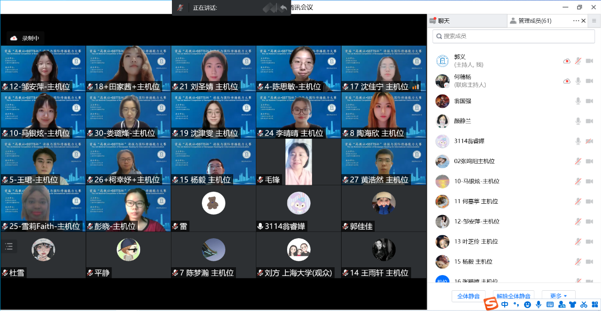Click the muted microphone icon in speaking bar
Viewport: 601px width, 311px height.
click(180, 8)
